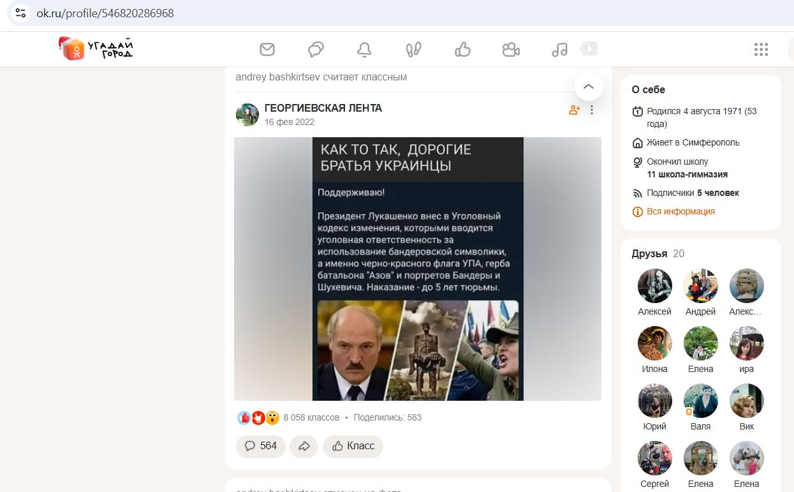Open the Music note icon
The image size is (794, 492).
pos(559,49)
